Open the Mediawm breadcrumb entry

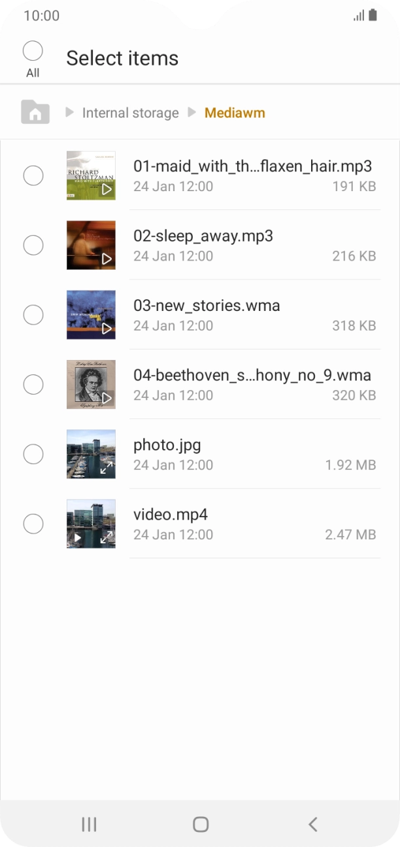235,112
